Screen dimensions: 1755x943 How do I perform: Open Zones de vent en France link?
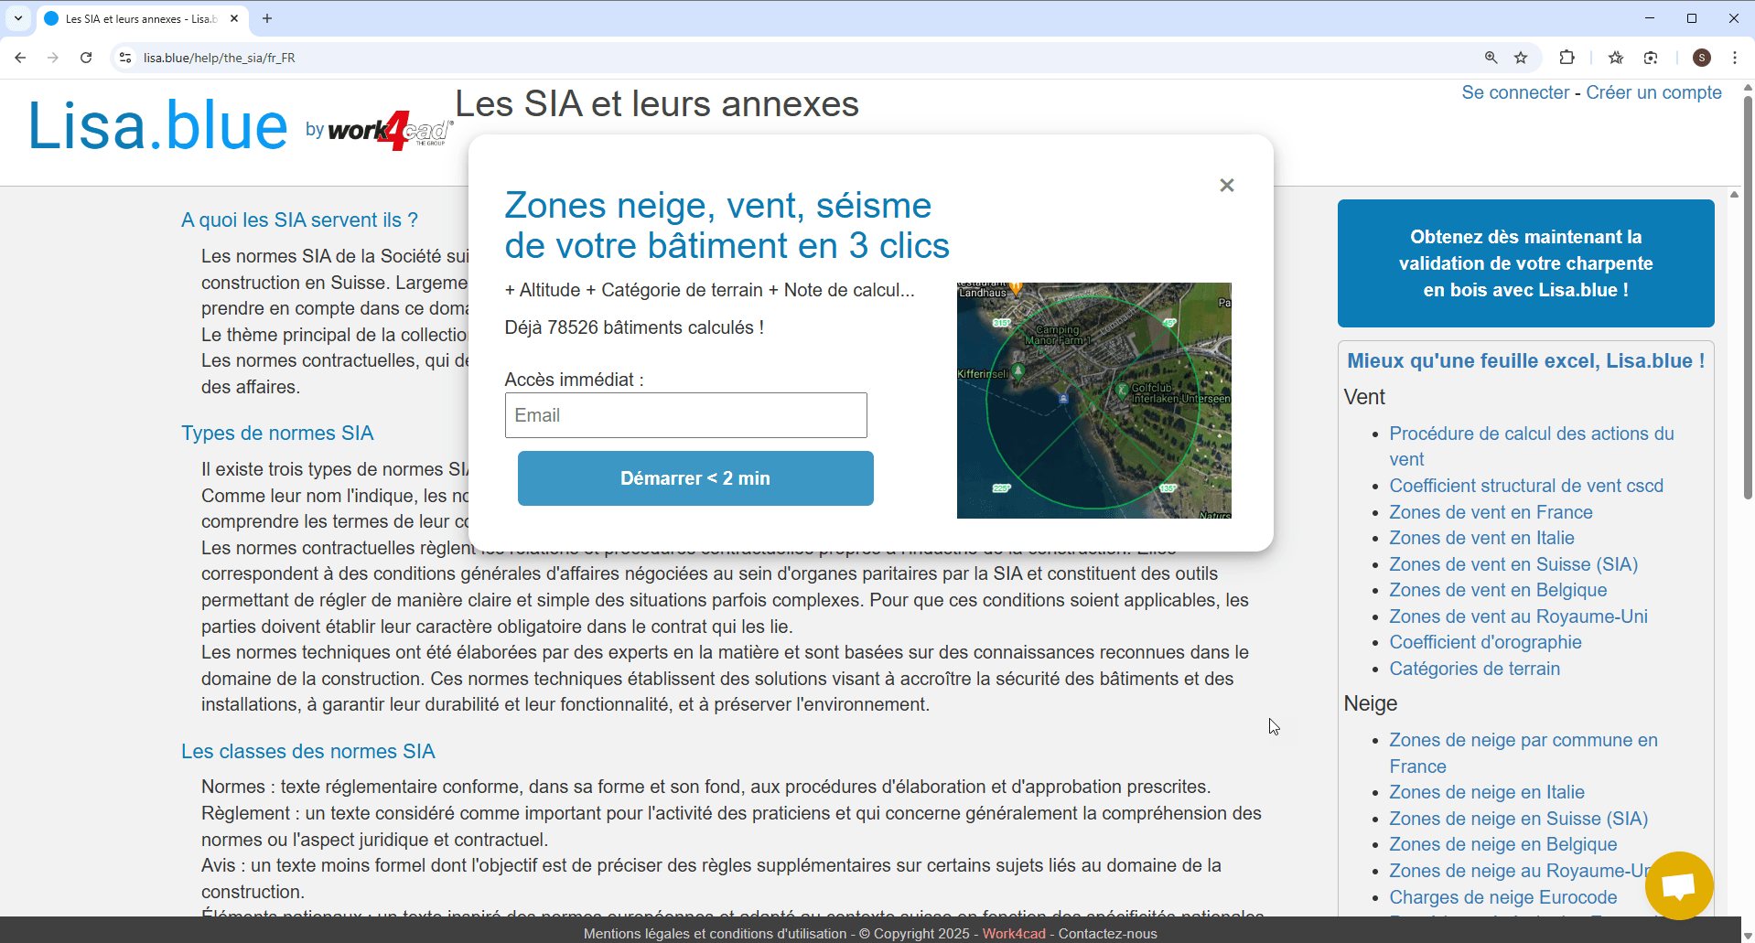[1491, 512]
